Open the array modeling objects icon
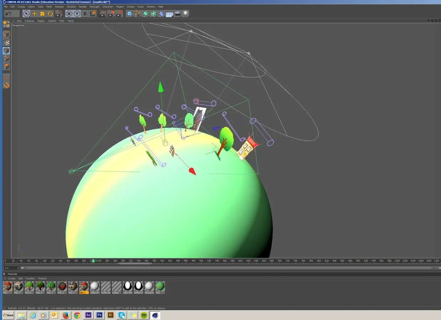This screenshot has width=441, height=320. [153, 13]
